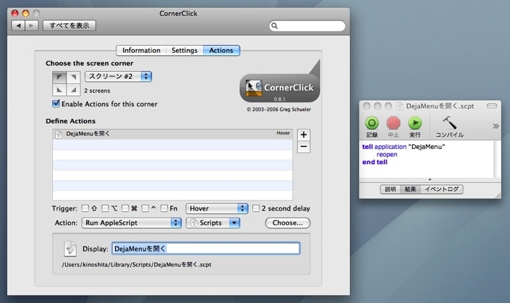Click the green run script button
This screenshot has width=510, height=303.
(415, 123)
